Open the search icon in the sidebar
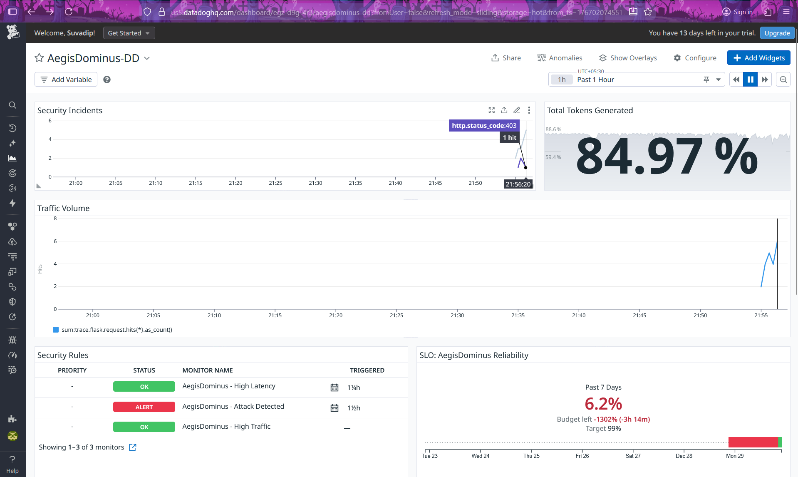 click(x=12, y=105)
